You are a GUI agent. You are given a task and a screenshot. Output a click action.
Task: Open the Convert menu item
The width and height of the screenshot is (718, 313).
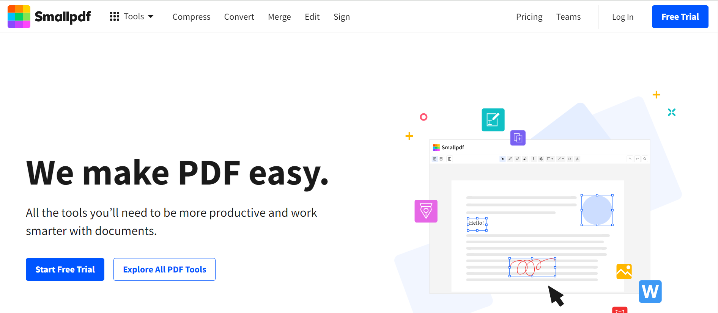click(239, 17)
